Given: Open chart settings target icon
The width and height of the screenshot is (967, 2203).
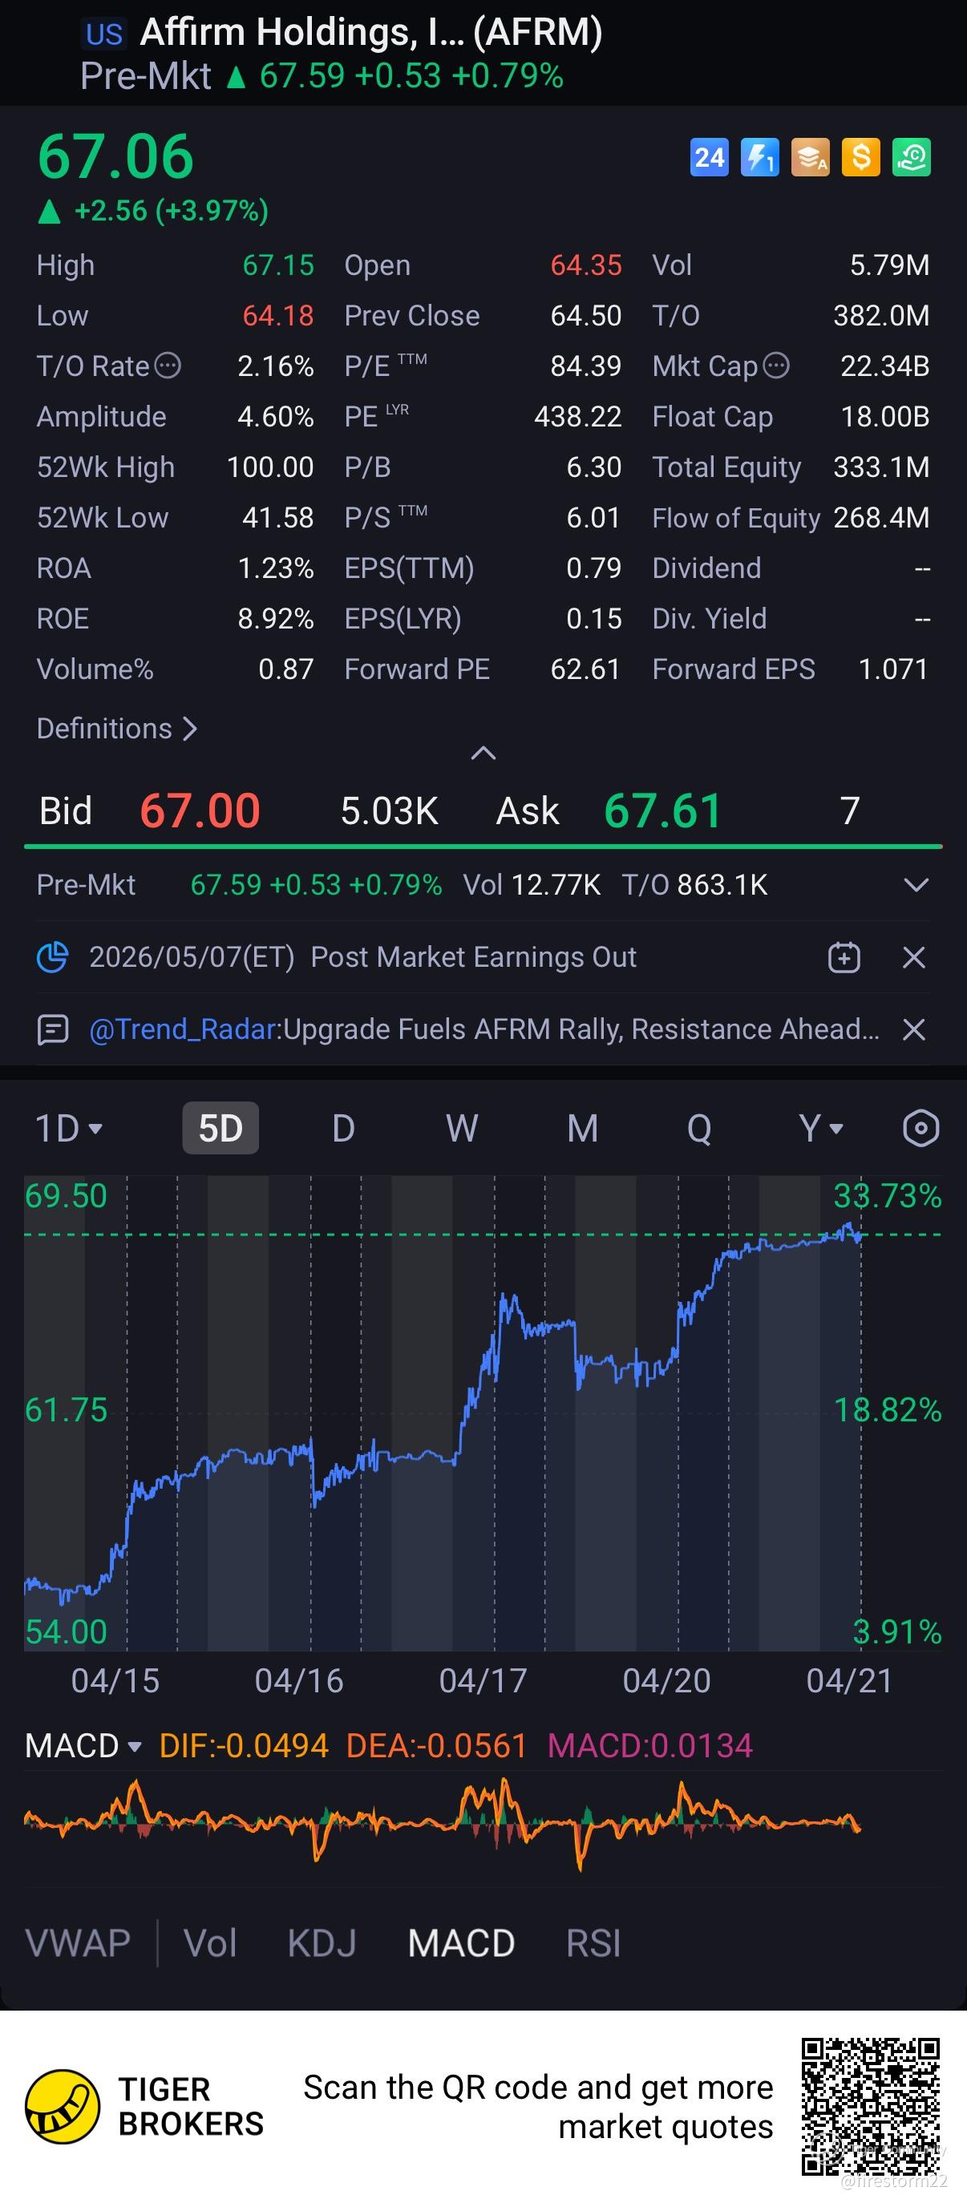Looking at the screenshot, I should click(920, 1128).
